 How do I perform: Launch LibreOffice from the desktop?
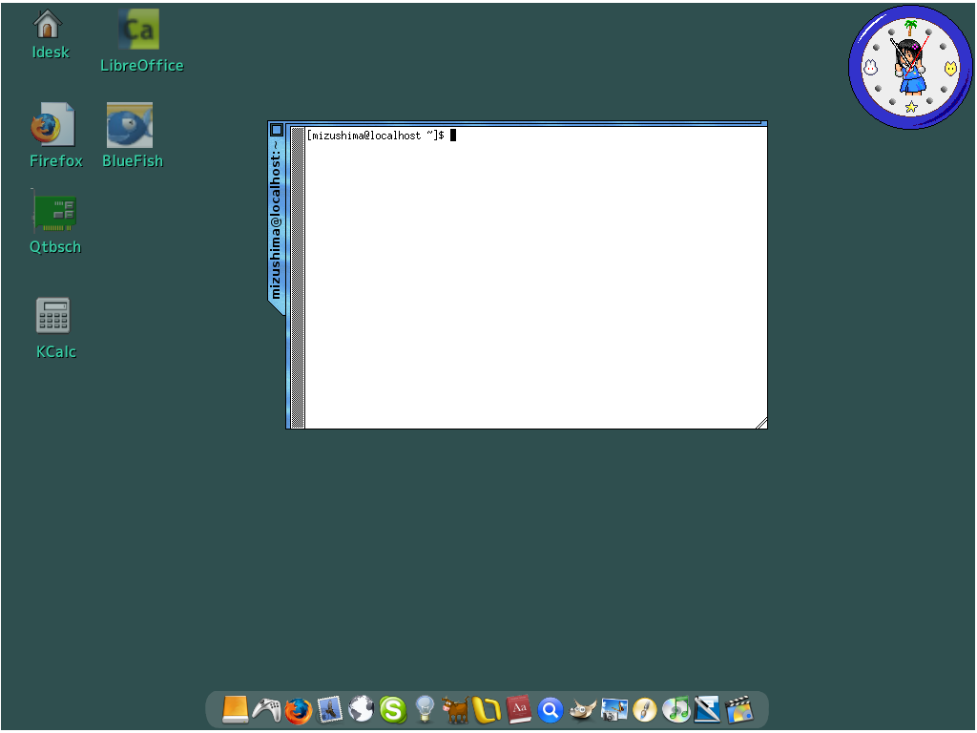[139, 31]
